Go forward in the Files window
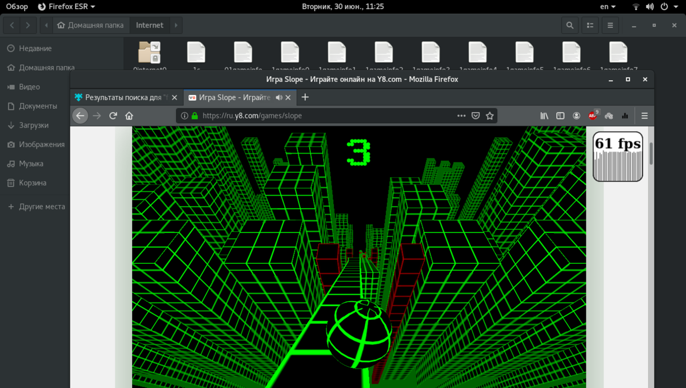 tap(28, 25)
